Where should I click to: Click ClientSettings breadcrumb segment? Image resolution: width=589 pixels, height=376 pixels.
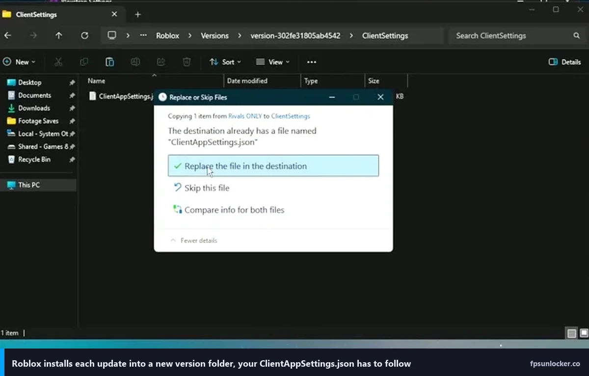pos(385,35)
